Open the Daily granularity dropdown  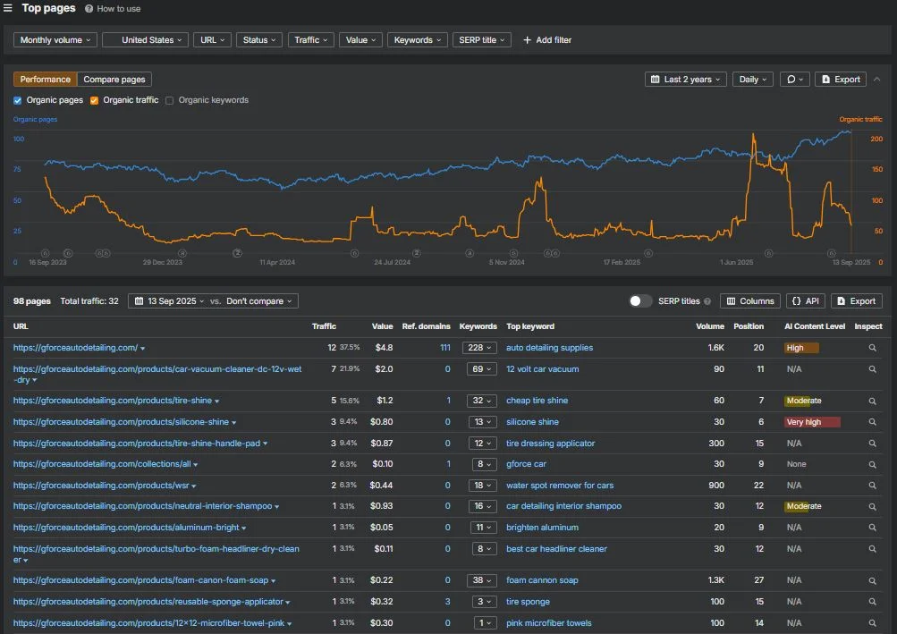[x=753, y=80]
